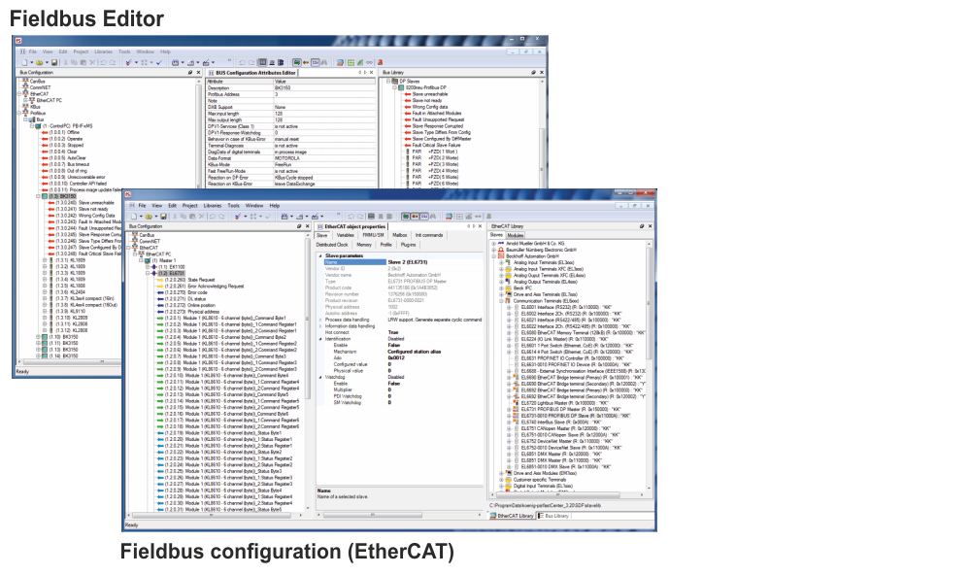Expand Process data handling property group
The width and height of the screenshot is (970, 575).
(319, 320)
